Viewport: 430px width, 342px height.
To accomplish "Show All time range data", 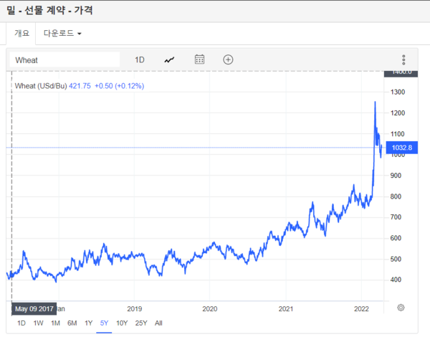I will pyautogui.click(x=158, y=323).
